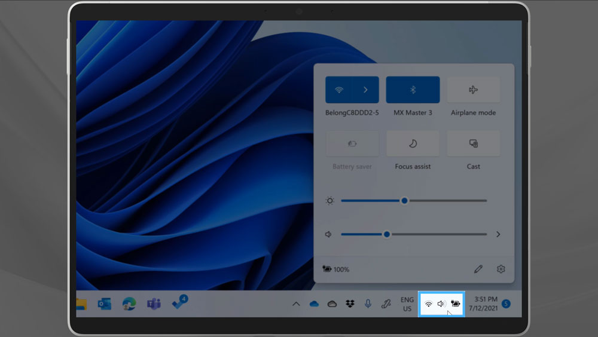Click the microphone tray icon

click(368, 304)
